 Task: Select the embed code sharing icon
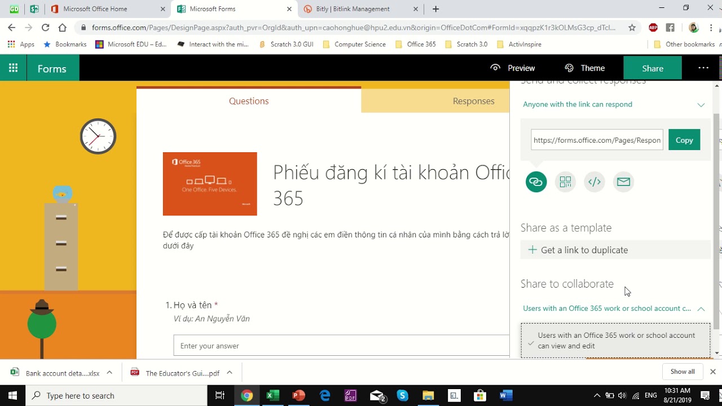tap(595, 182)
